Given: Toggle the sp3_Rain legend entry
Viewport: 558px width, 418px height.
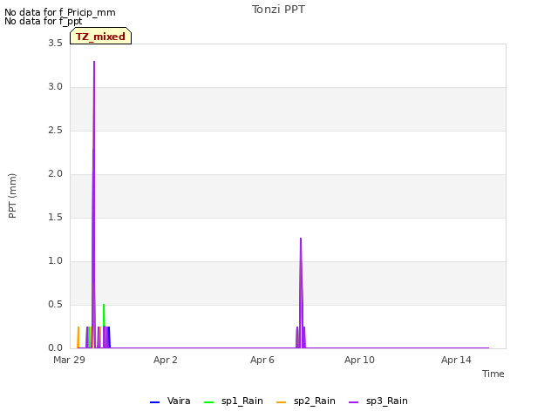Looking at the screenshot, I should 378,401.
